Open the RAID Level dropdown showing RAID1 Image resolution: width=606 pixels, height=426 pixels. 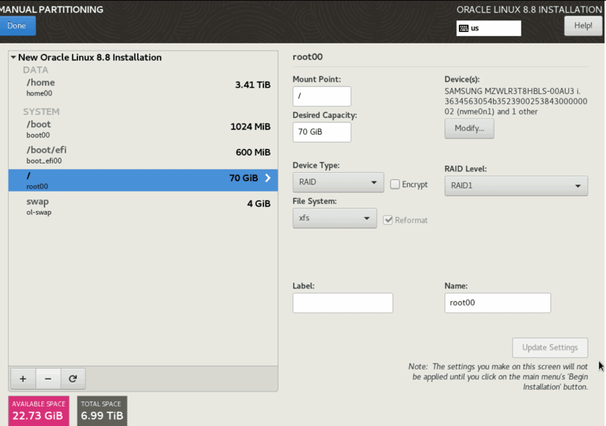(x=515, y=186)
